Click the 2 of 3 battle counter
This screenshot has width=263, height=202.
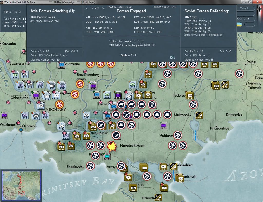(95, 8)
